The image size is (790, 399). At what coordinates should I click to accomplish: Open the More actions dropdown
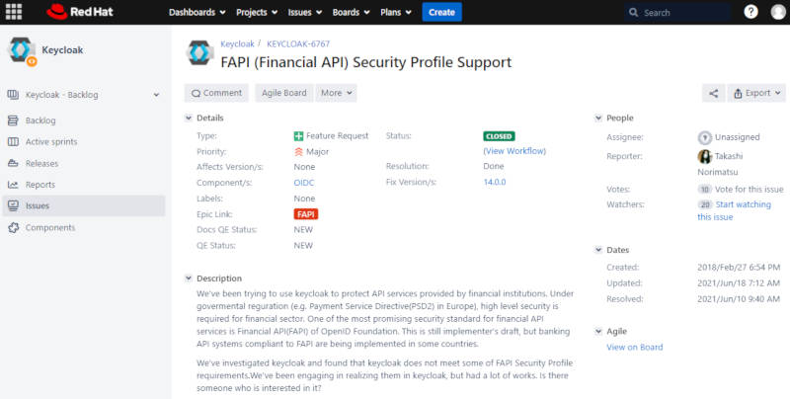(x=336, y=93)
